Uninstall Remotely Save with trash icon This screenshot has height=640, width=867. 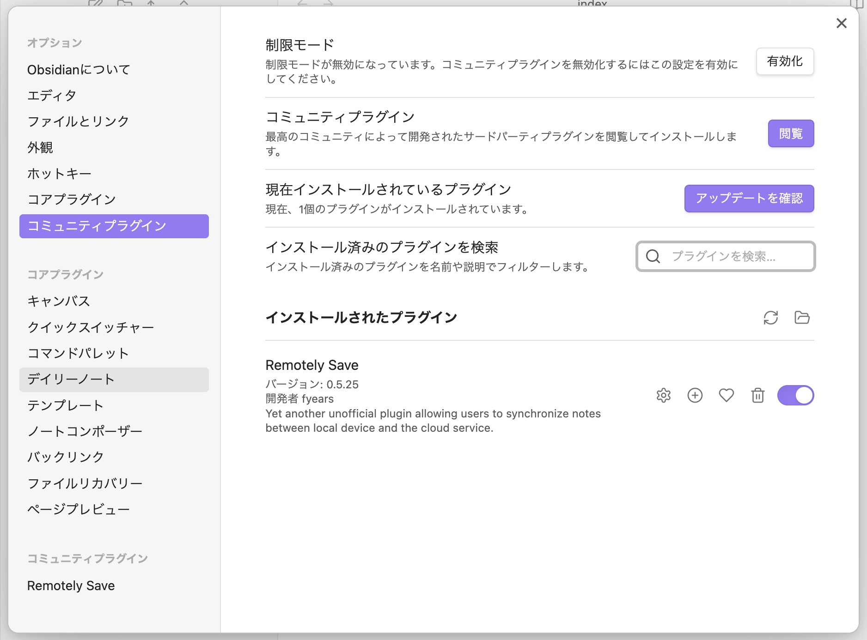pos(757,395)
